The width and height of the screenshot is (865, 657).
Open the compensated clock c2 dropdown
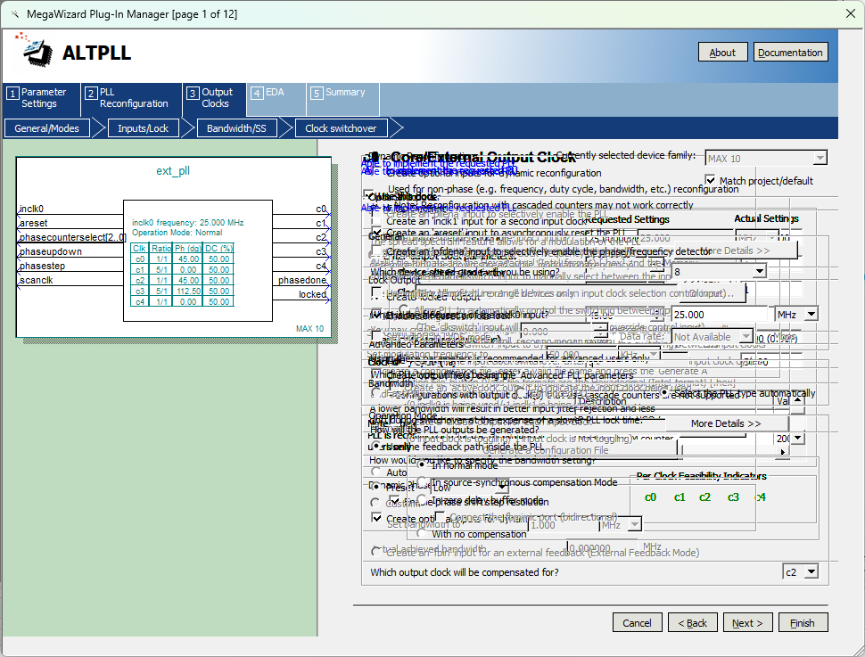(800, 572)
